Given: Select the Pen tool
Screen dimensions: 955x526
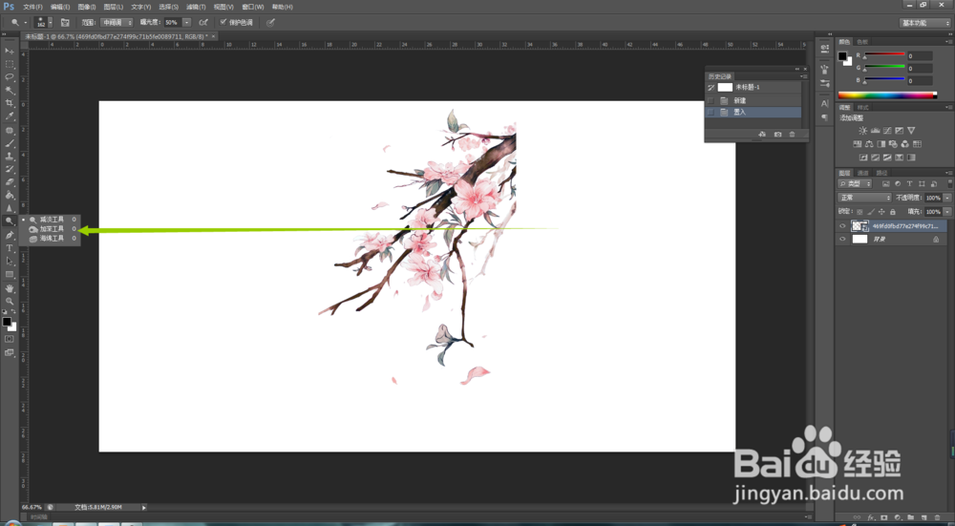Looking at the screenshot, I should tap(10, 235).
